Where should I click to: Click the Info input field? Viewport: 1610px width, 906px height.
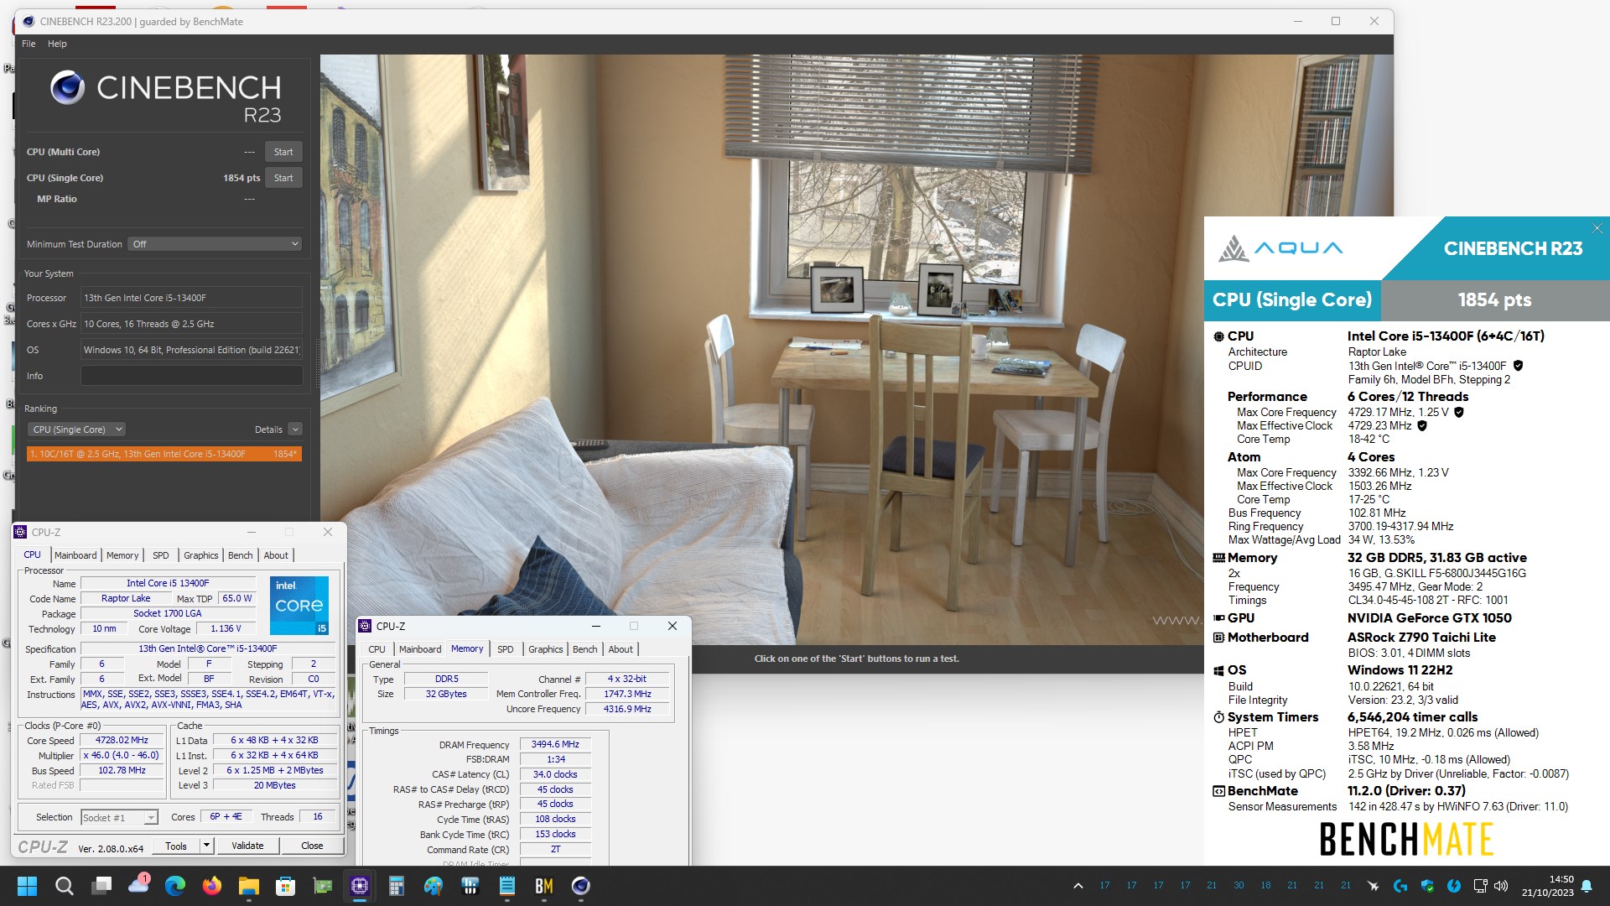pos(191,376)
